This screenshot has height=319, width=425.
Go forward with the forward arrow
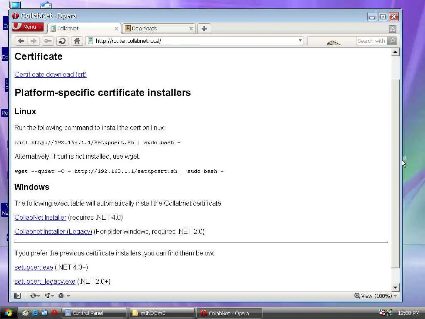tap(33, 41)
